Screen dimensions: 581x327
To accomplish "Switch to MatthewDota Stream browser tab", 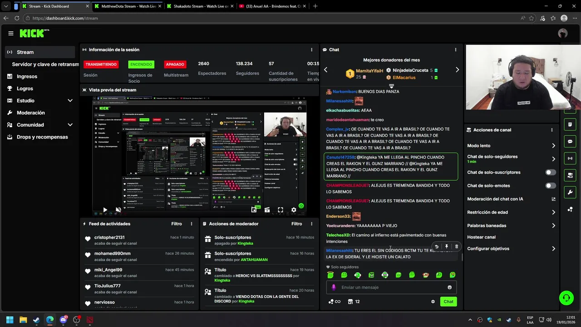I will pyautogui.click(x=128, y=6).
